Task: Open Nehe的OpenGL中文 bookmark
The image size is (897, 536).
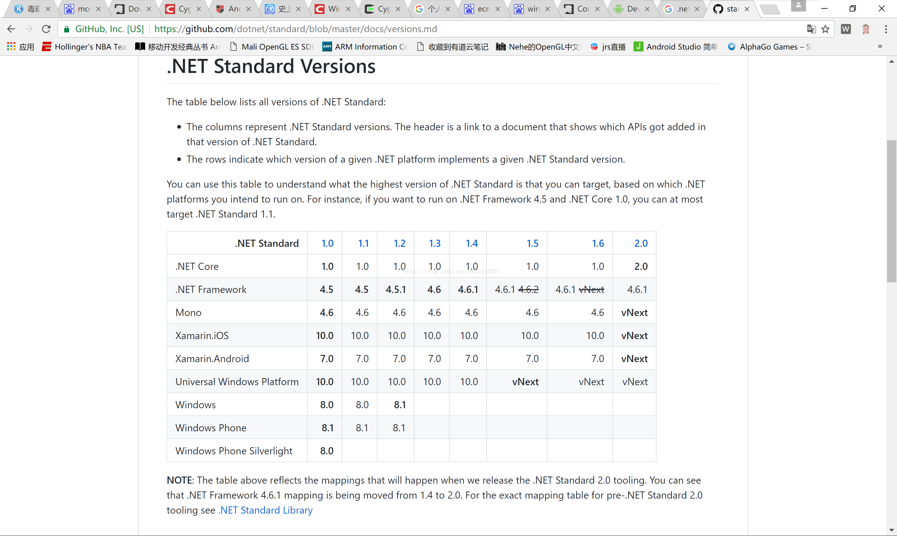Action: [x=538, y=47]
